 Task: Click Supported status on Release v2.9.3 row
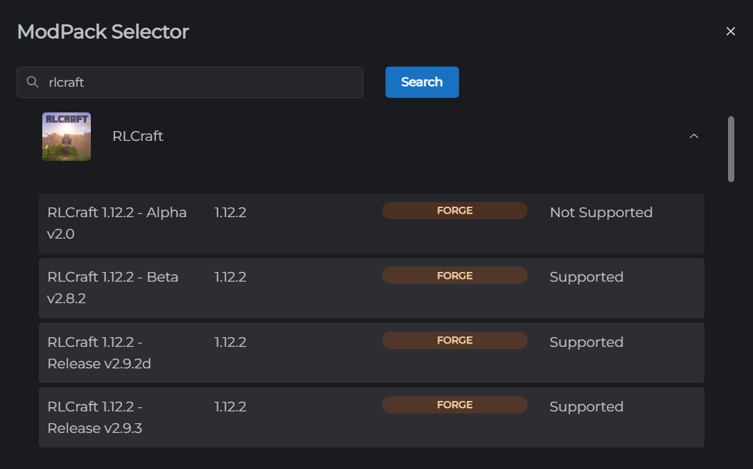pos(587,407)
